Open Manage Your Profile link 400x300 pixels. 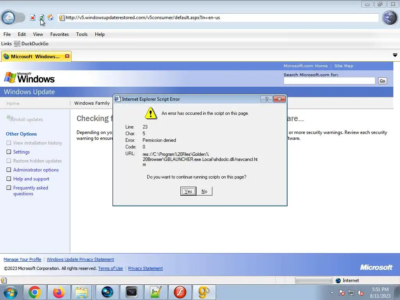click(x=22, y=259)
